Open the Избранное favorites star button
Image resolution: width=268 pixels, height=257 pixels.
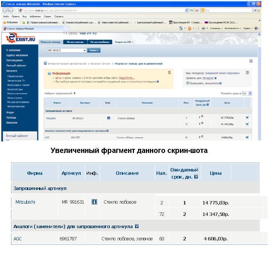click(x=10, y=22)
